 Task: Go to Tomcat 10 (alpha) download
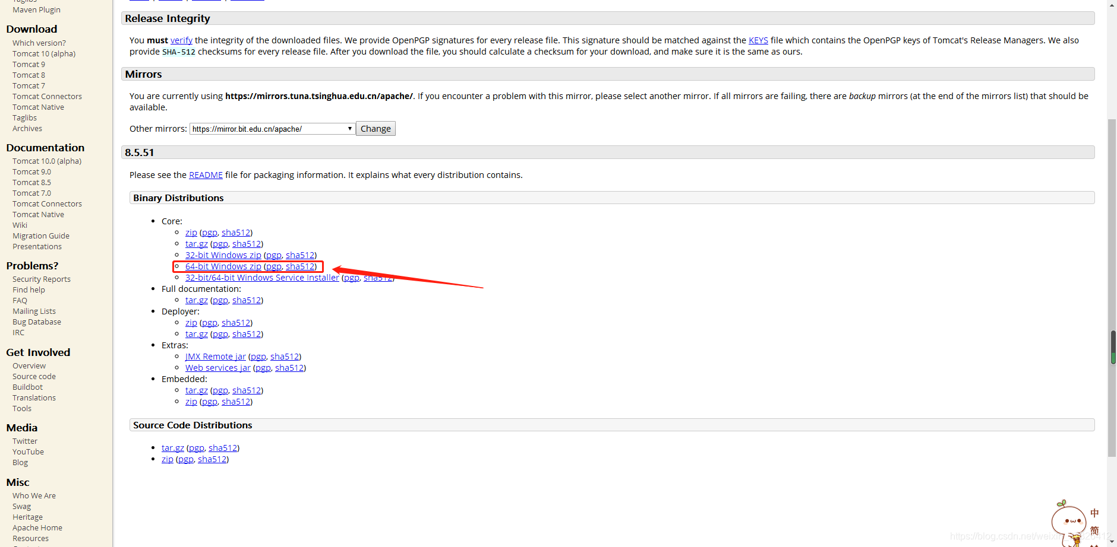(44, 53)
